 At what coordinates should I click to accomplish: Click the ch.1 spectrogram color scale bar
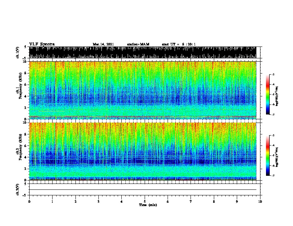click(268, 95)
